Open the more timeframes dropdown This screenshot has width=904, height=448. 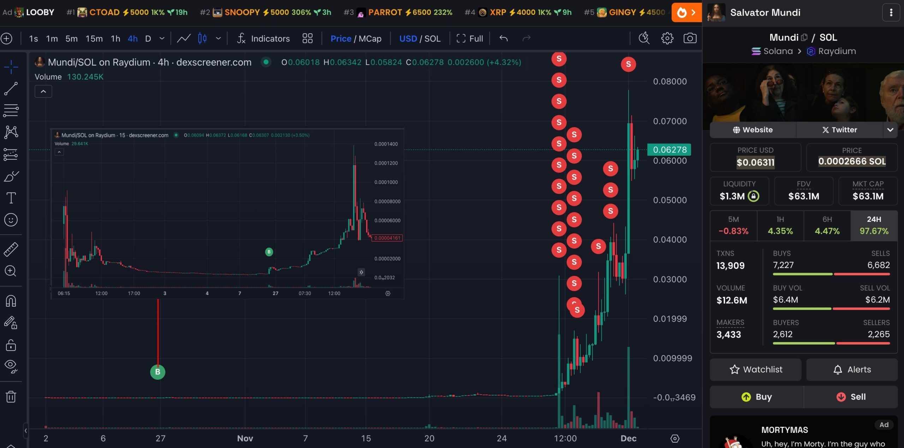click(x=162, y=38)
